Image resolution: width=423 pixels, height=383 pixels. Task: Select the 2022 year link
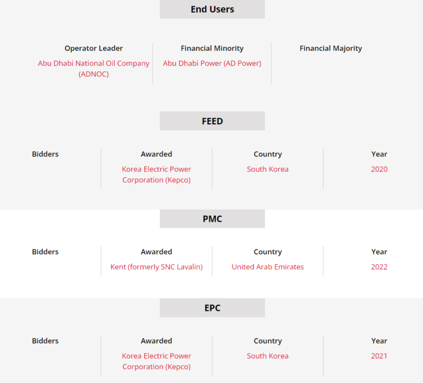[379, 267]
